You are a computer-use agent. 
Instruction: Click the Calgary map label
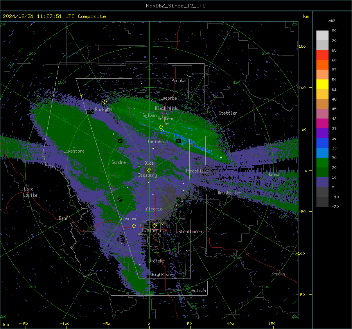[x=153, y=230]
